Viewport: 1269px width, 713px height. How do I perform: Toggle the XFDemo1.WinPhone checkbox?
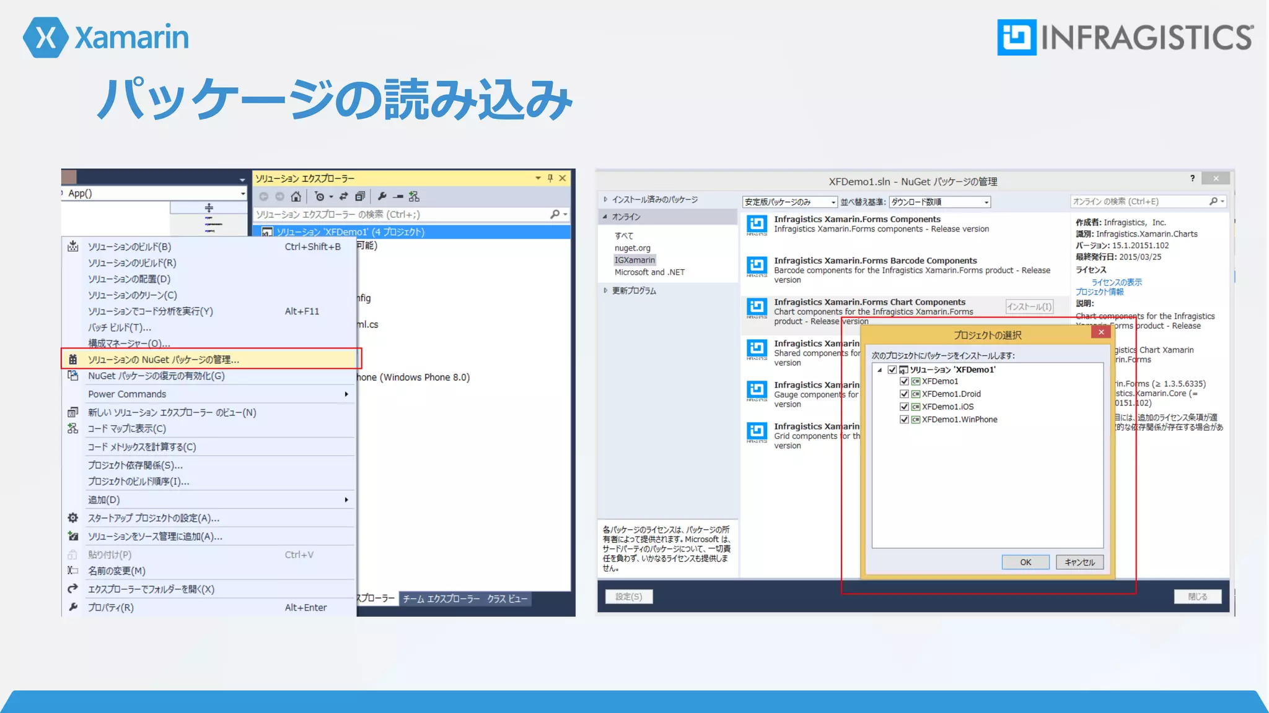[904, 420]
